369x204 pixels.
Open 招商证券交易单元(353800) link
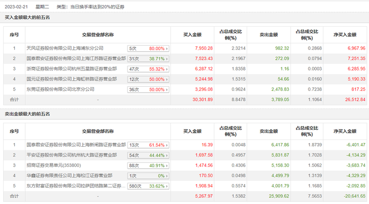click(x=54, y=166)
